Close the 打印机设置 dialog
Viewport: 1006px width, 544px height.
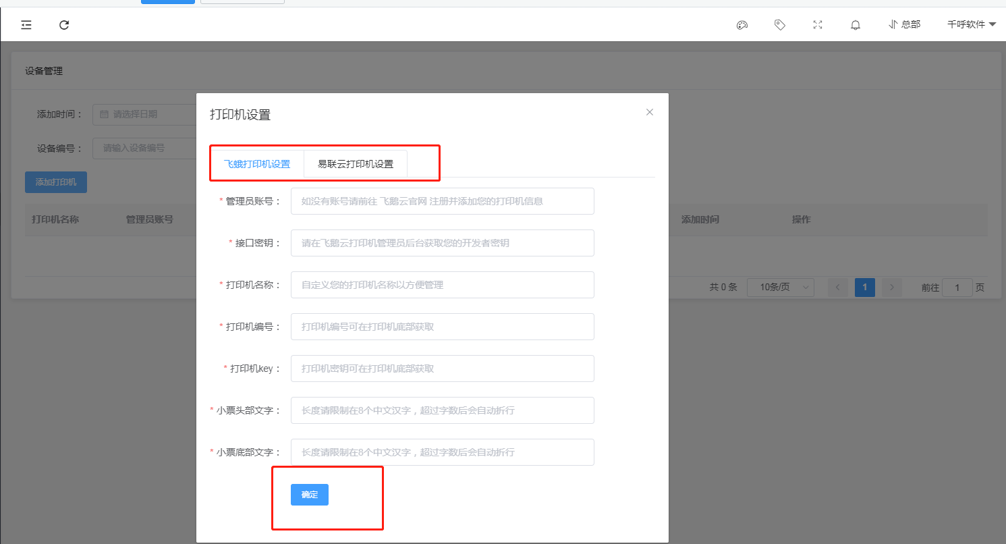[x=650, y=112]
